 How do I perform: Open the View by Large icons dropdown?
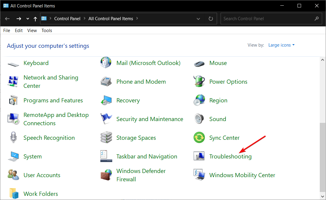pyautogui.click(x=281, y=45)
